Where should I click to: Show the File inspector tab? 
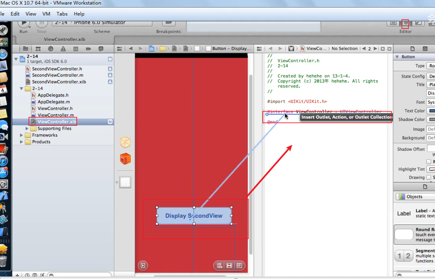click(412, 49)
